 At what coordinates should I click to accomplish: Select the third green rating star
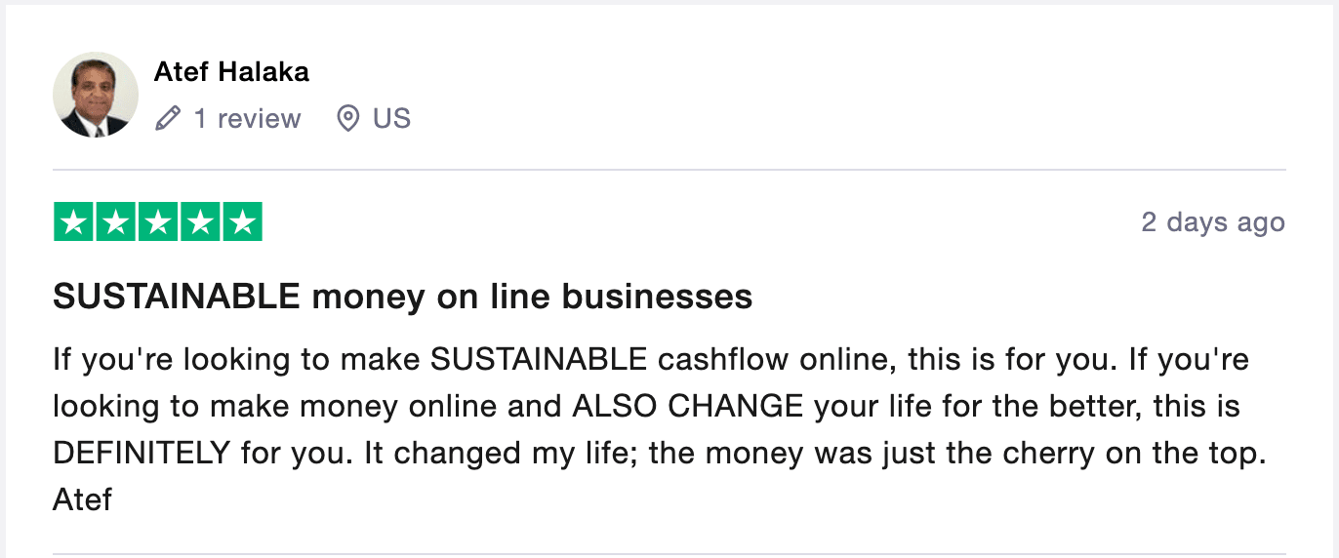158,222
